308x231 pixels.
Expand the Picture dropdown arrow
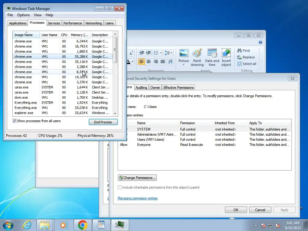184,65
